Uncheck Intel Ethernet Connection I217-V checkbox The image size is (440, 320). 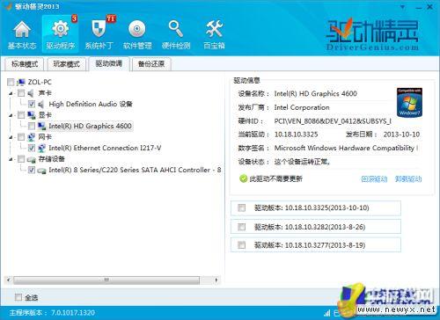pos(32,148)
